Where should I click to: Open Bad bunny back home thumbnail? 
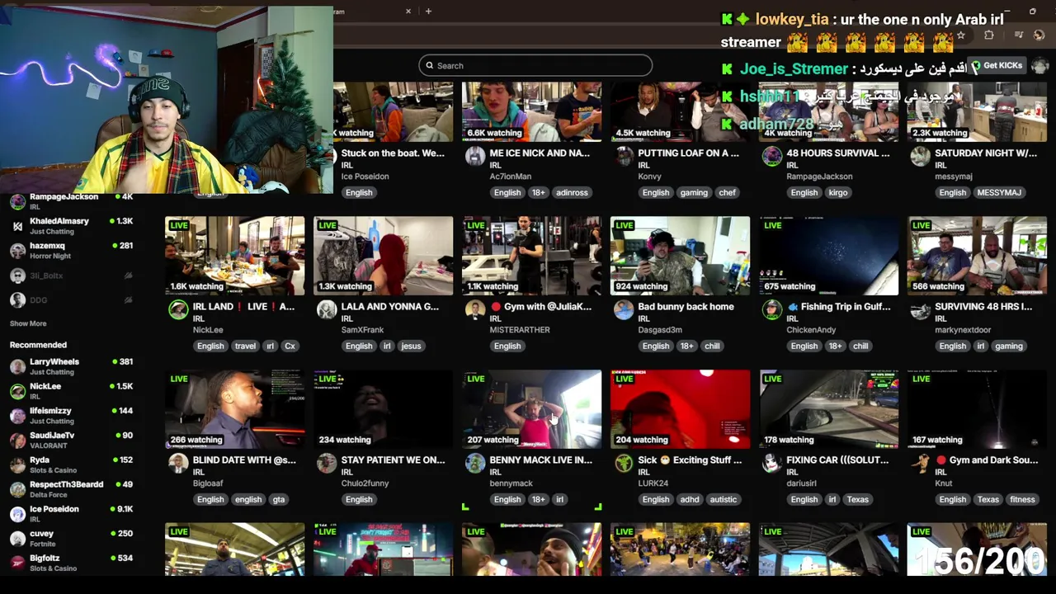click(681, 256)
